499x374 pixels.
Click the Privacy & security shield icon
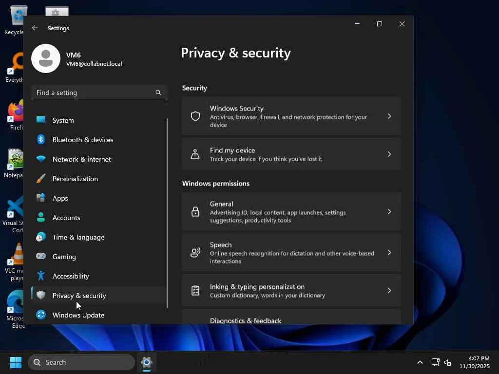point(41,295)
